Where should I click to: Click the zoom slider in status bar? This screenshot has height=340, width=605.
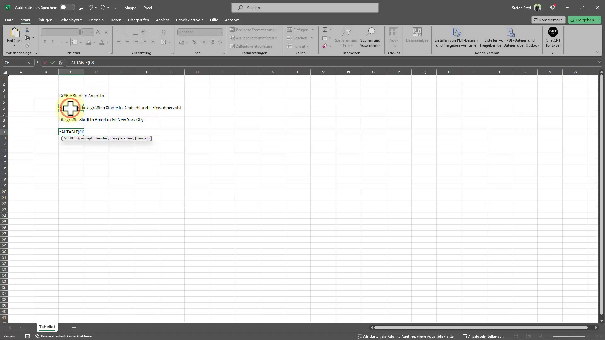(x=569, y=337)
